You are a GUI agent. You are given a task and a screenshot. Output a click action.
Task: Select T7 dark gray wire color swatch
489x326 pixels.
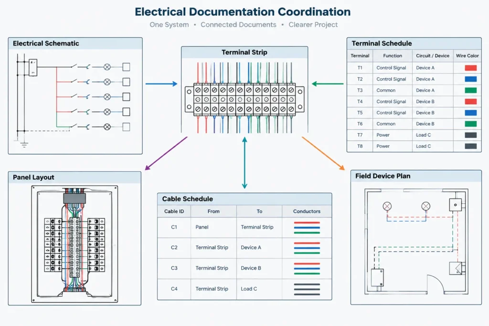(x=470, y=135)
